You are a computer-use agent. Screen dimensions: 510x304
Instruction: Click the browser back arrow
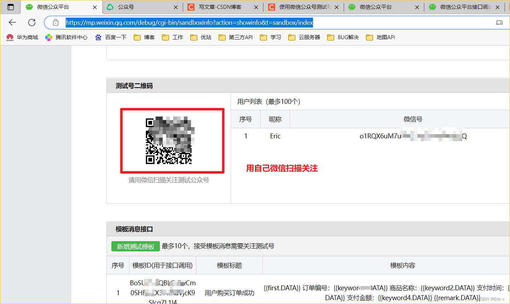coord(12,23)
